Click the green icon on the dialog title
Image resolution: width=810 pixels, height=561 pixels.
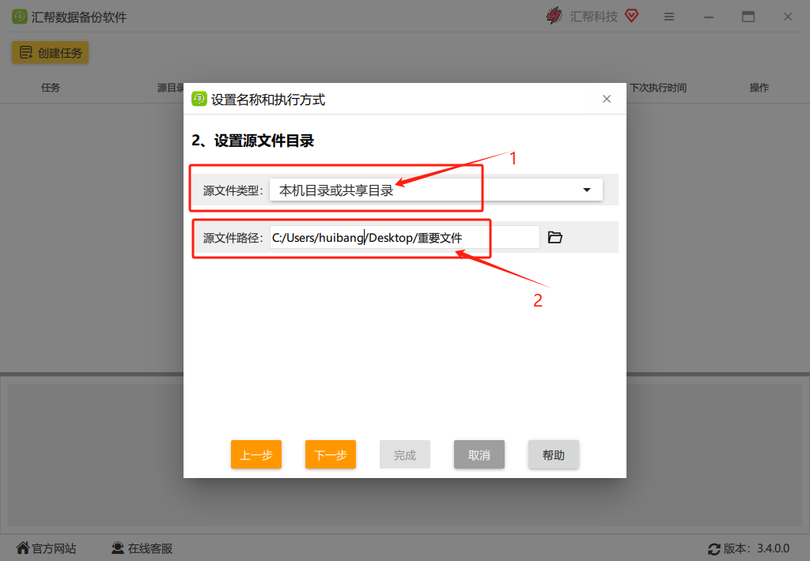(199, 99)
